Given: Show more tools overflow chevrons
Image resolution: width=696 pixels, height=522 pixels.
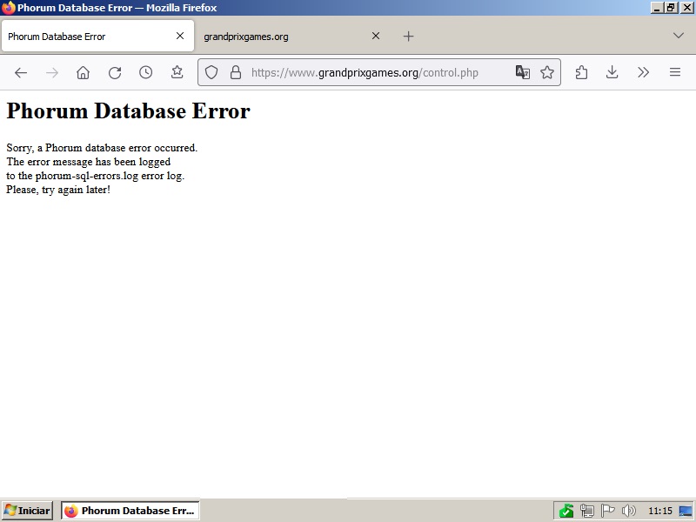Looking at the screenshot, I should pos(643,72).
